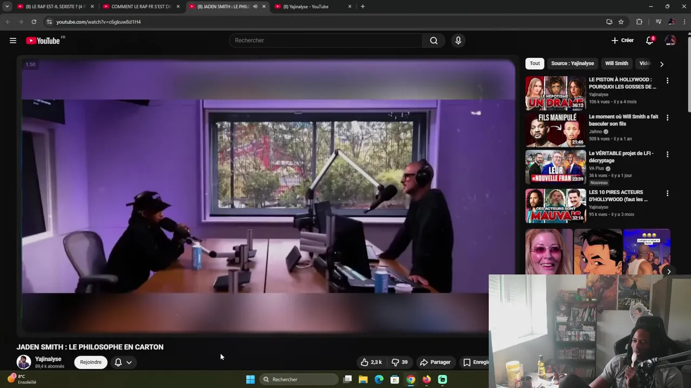Open the media control icon in the Chrome toolbar
691x388 pixels.
coord(658,22)
